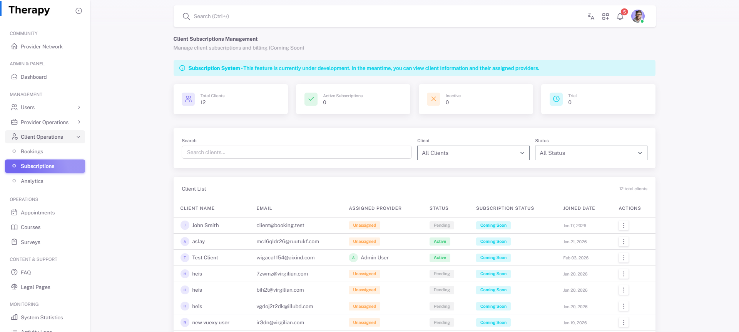
Task: Open the notifications bell icon
Action: coord(620,17)
